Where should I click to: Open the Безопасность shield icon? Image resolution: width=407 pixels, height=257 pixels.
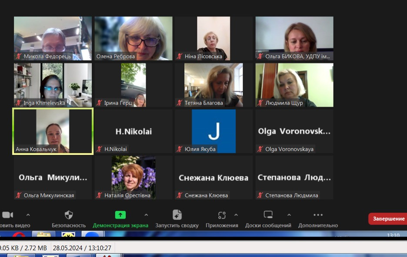[x=69, y=215]
